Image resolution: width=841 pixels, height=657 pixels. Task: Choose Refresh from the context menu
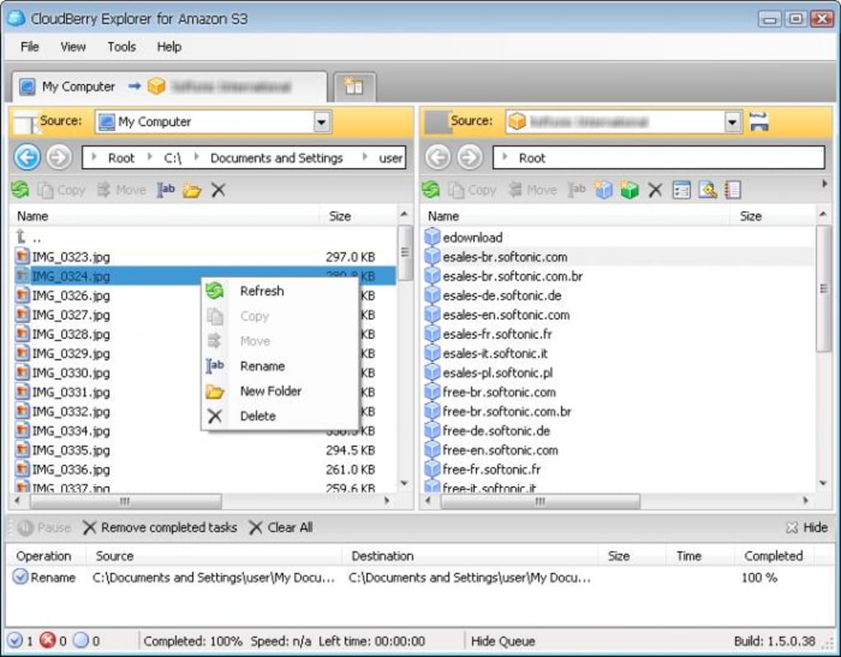click(x=279, y=291)
